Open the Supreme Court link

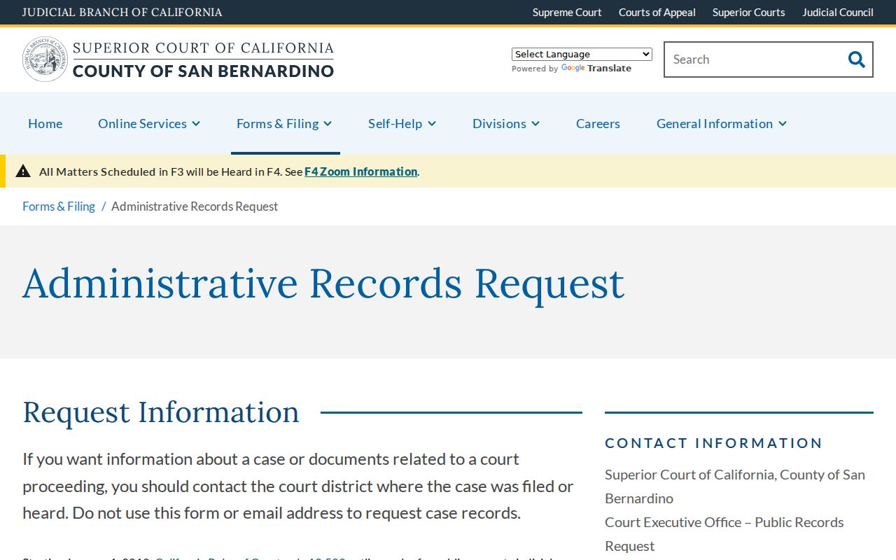(x=567, y=13)
